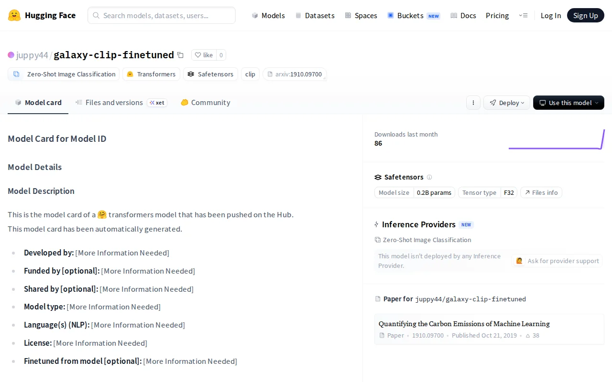Click the Model Details heading

[x=35, y=167]
